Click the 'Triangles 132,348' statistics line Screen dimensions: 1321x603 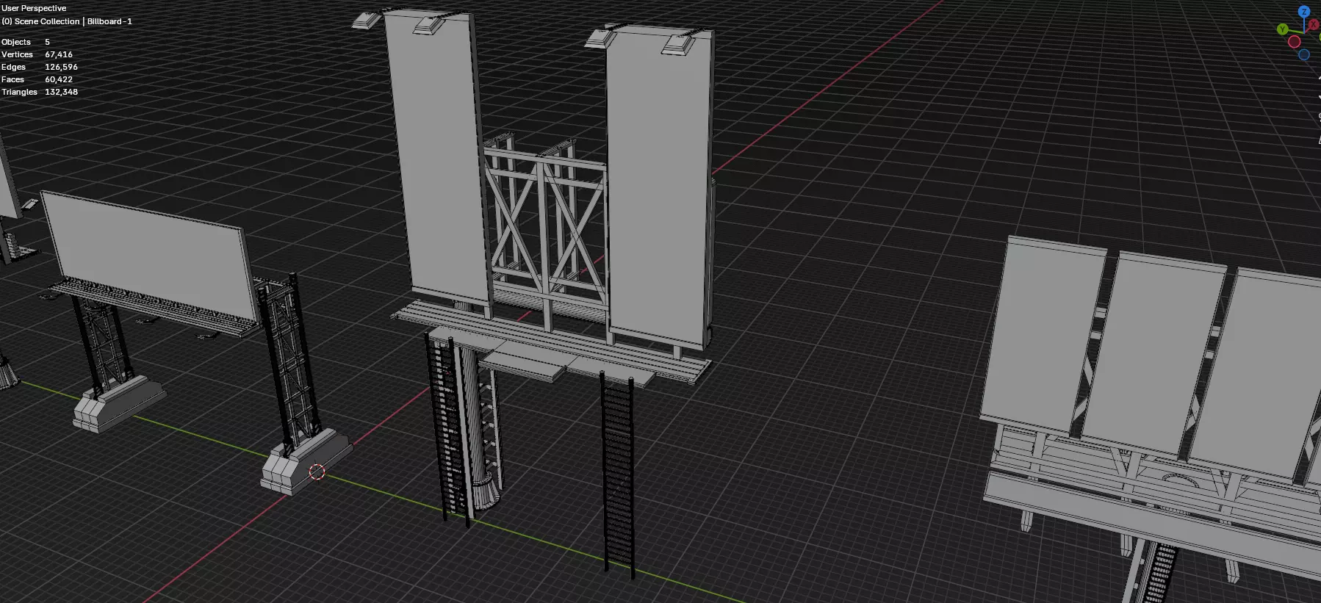pos(40,92)
